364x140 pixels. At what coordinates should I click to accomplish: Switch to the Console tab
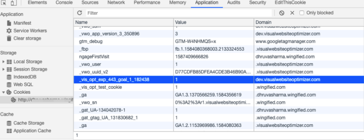point(64,3)
